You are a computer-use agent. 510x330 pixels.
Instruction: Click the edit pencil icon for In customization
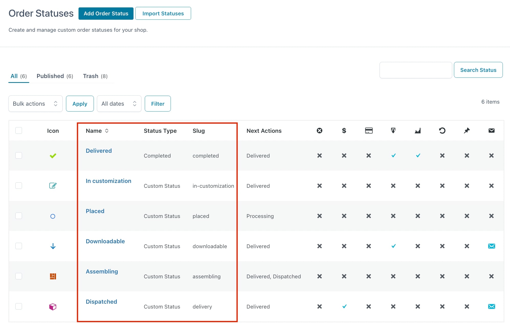pos(53,185)
